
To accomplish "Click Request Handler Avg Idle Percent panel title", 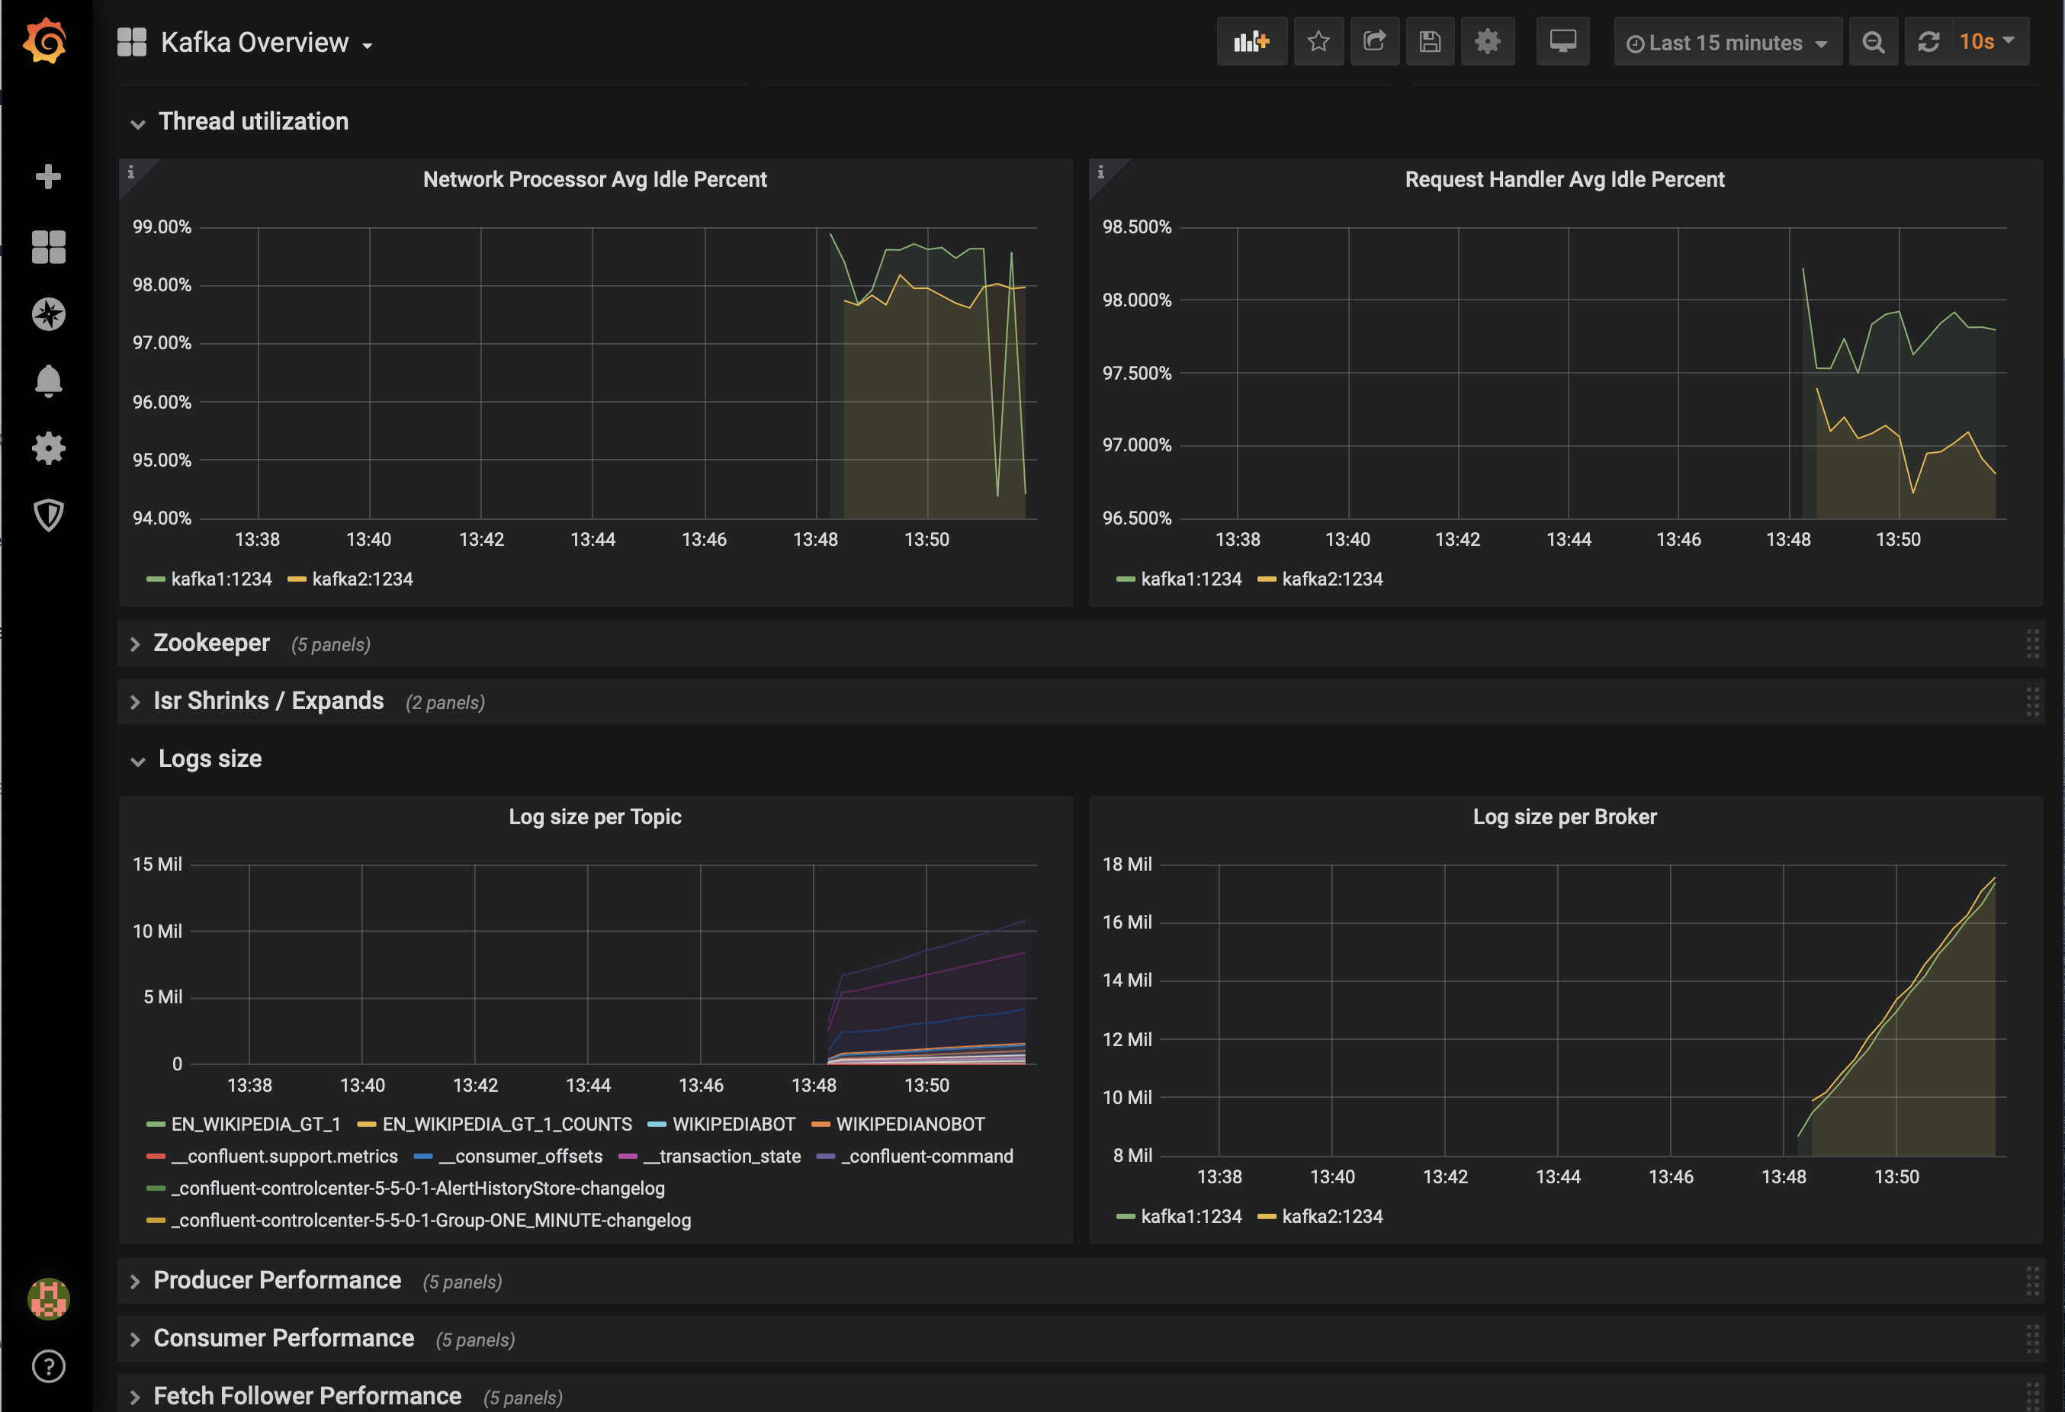I will [1564, 179].
